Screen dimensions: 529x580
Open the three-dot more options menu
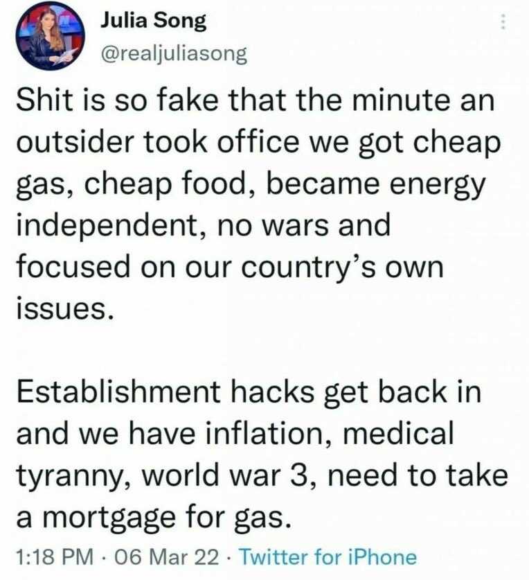tap(503, 21)
